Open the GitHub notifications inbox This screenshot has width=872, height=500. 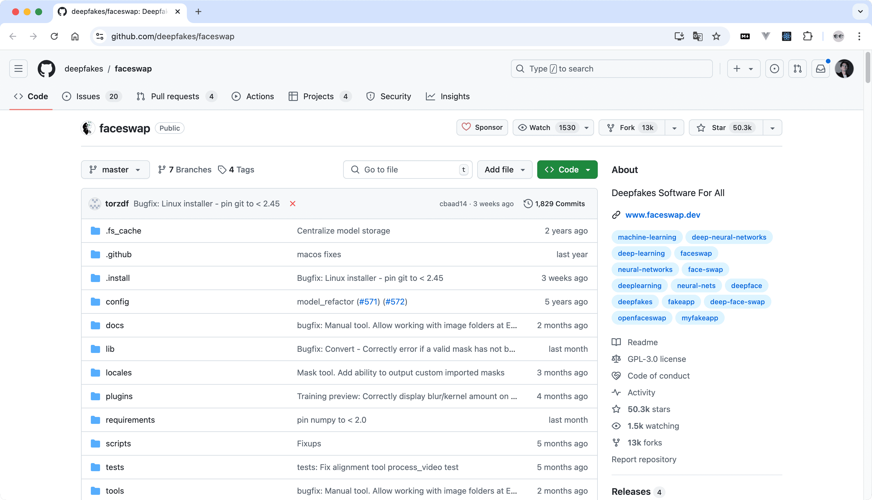pos(820,68)
